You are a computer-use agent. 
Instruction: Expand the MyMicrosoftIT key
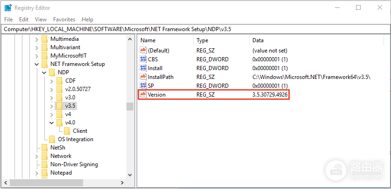[x=37, y=56]
